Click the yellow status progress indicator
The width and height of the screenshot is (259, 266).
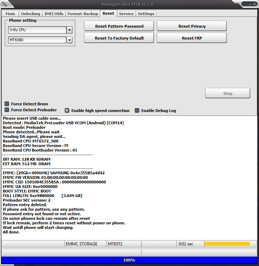click(x=227, y=244)
